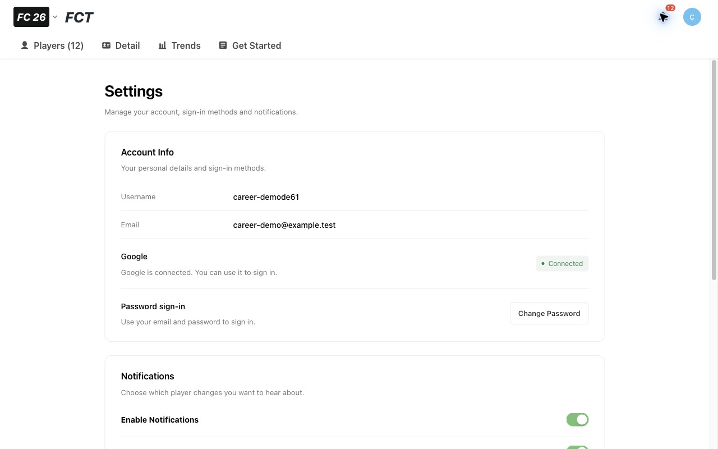This screenshot has width=718, height=449.
Task: Click 'Use your email and password to sign in.'
Action: coord(188,322)
